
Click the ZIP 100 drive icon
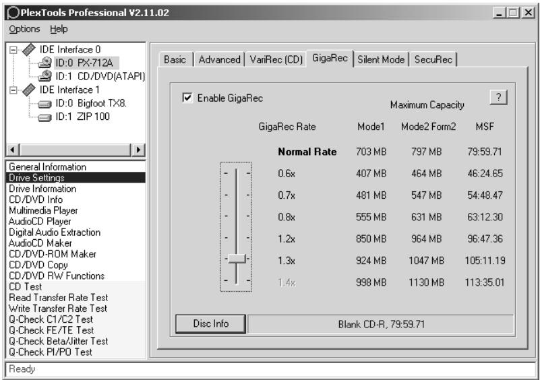44,117
